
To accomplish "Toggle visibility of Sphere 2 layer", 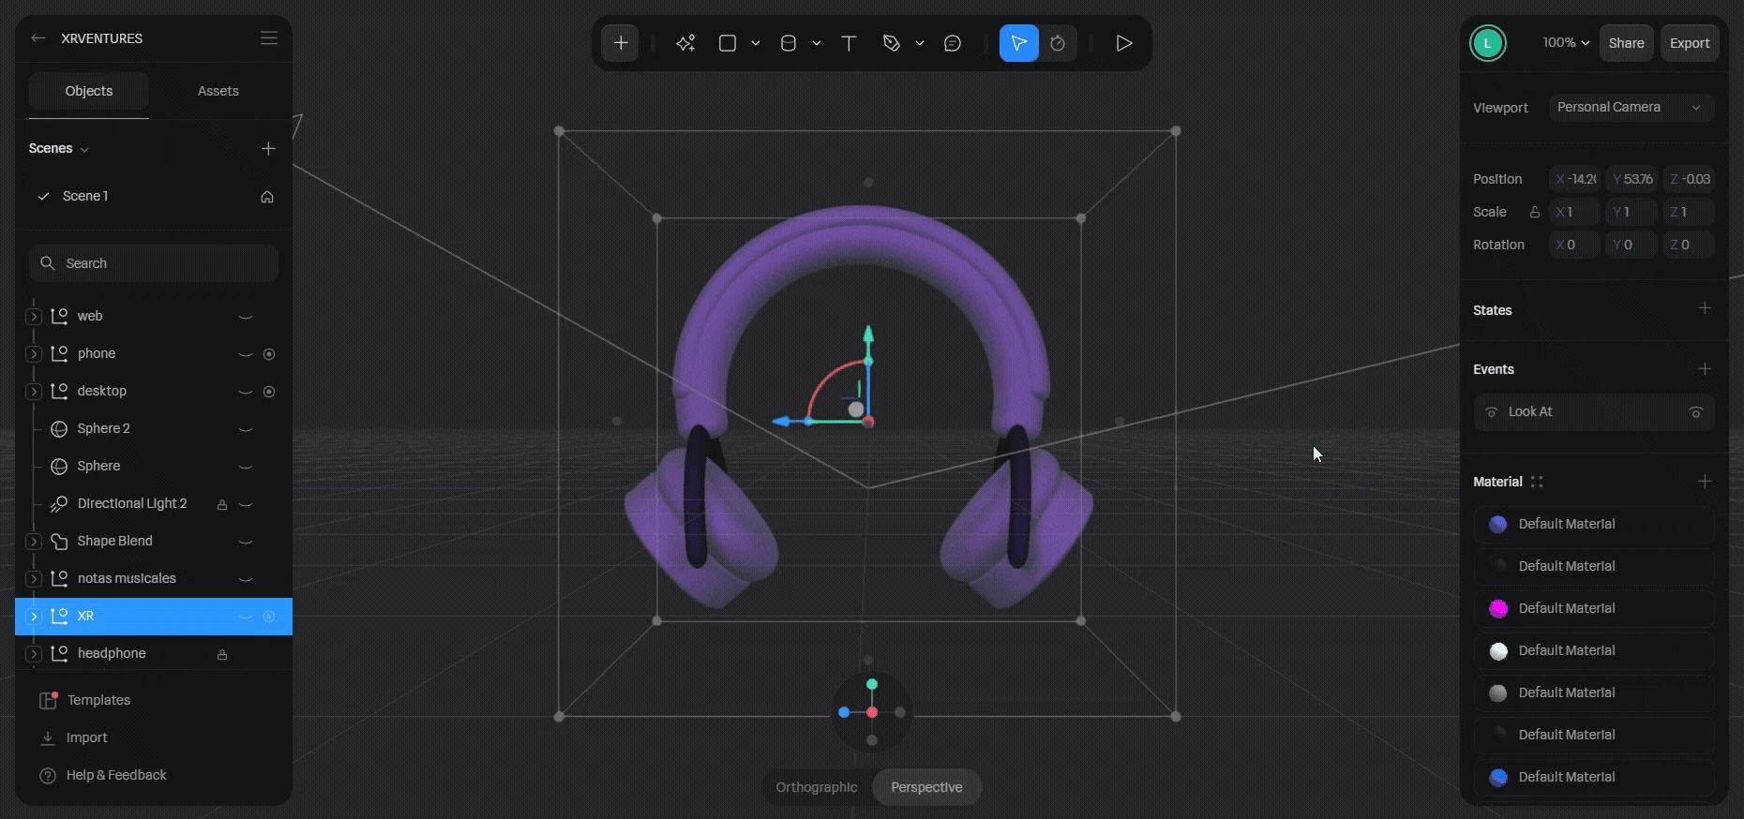I will click(246, 429).
